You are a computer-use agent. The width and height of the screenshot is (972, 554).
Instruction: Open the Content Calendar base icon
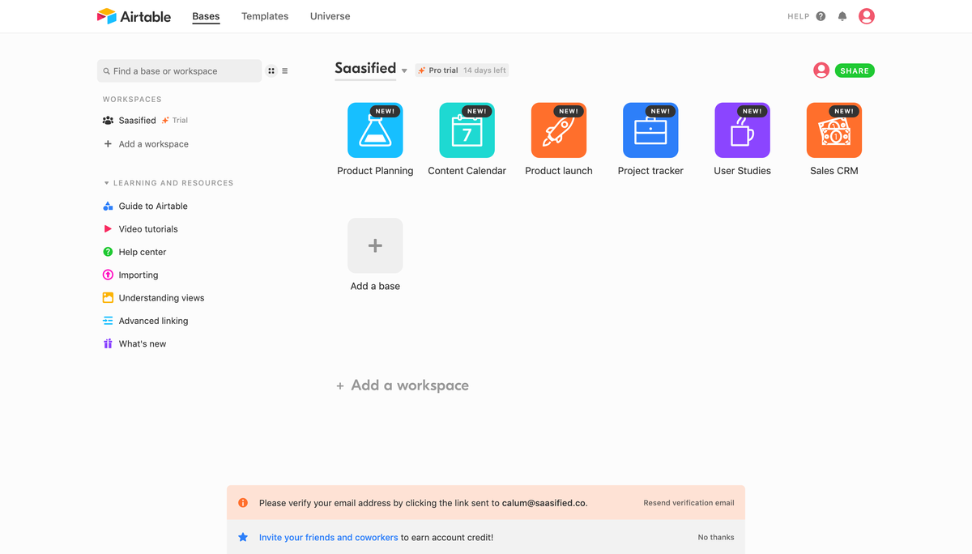(467, 130)
